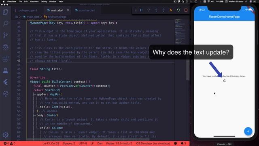
Task: Click the Dart language mode status item
Action: [x=100, y=143]
